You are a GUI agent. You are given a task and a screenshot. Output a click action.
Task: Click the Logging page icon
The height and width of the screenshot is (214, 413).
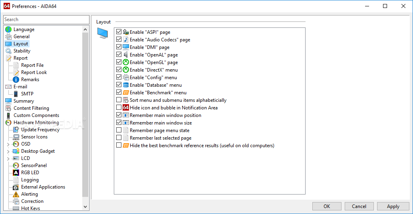coord(16,180)
